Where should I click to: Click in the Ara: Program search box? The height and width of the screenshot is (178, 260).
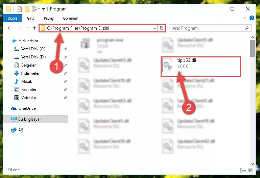pyautogui.click(x=207, y=28)
